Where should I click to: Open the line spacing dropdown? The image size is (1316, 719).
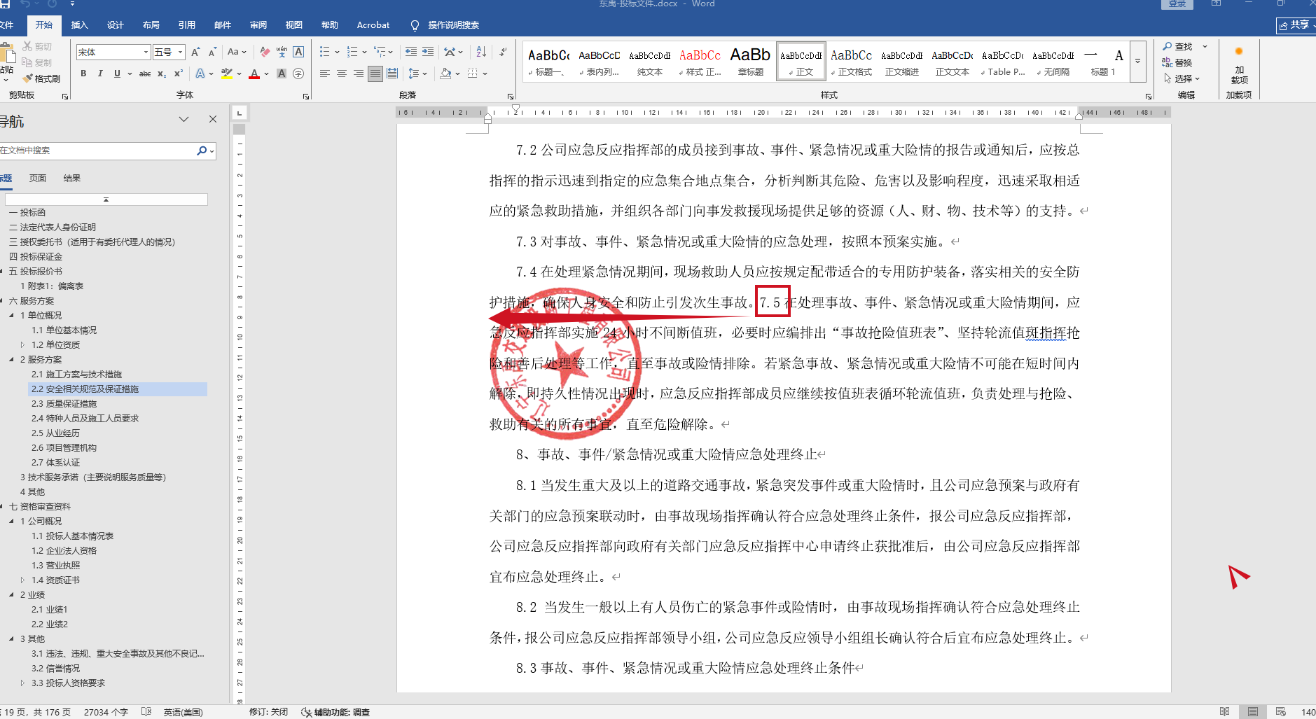click(x=417, y=74)
